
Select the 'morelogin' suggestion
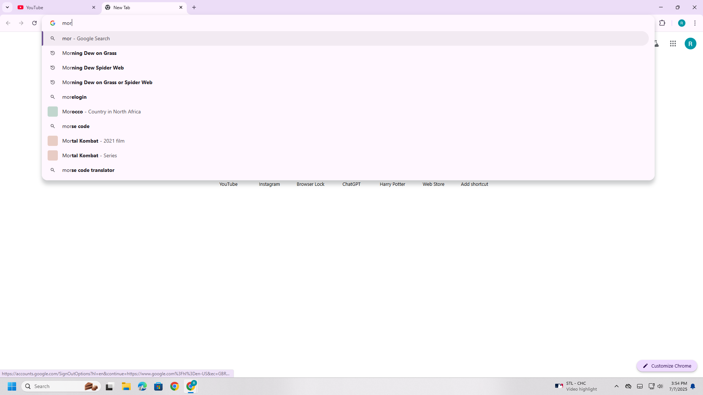pos(345,97)
